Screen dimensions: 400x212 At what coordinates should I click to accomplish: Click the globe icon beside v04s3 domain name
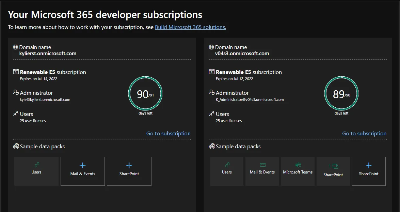click(x=211, y=47)
